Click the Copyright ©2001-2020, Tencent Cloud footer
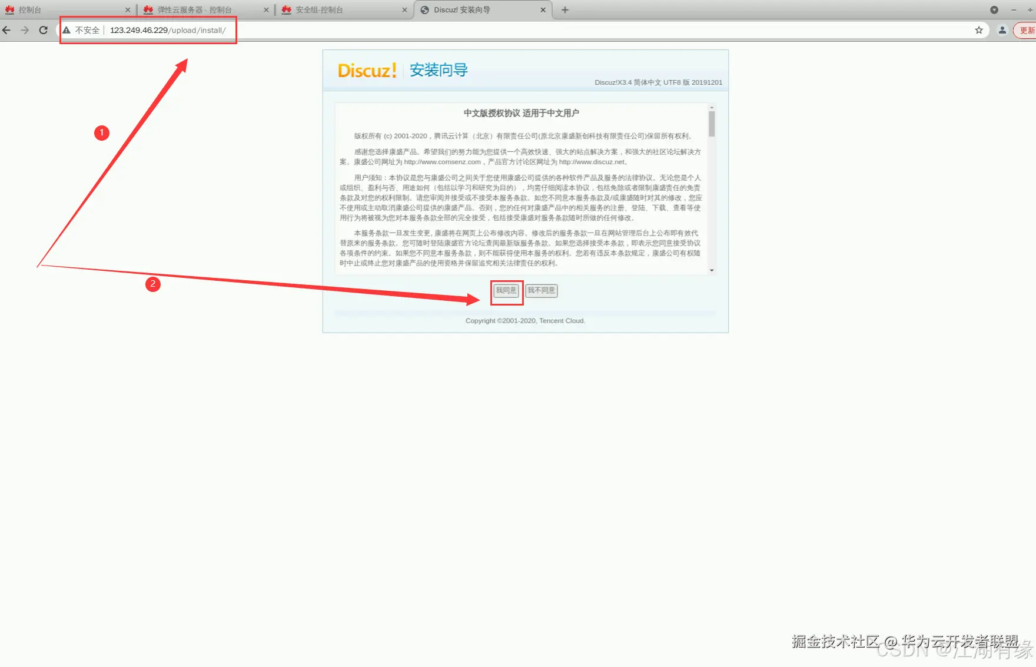Image resolution: width=1036 pixels, height=667 pixels. point(525,321)
